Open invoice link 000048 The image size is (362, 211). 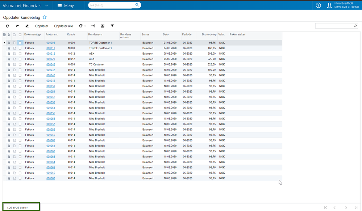tap(51, 75)
